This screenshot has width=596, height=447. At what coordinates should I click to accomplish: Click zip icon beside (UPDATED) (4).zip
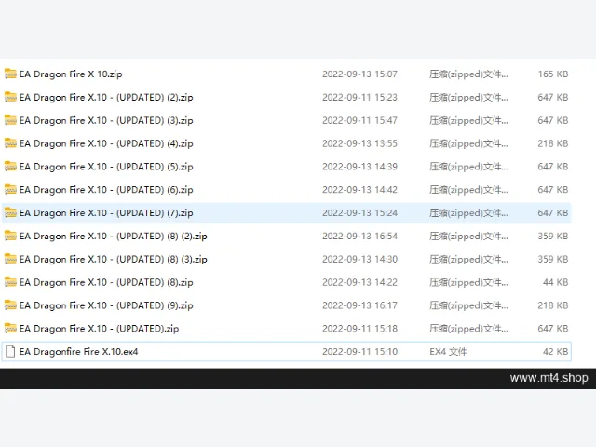pyautogui.click(x=10, y=143)
